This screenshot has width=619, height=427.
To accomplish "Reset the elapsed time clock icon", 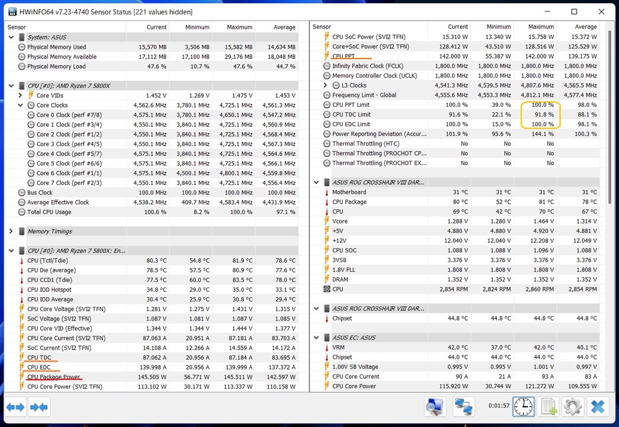I will click(523, 406).
